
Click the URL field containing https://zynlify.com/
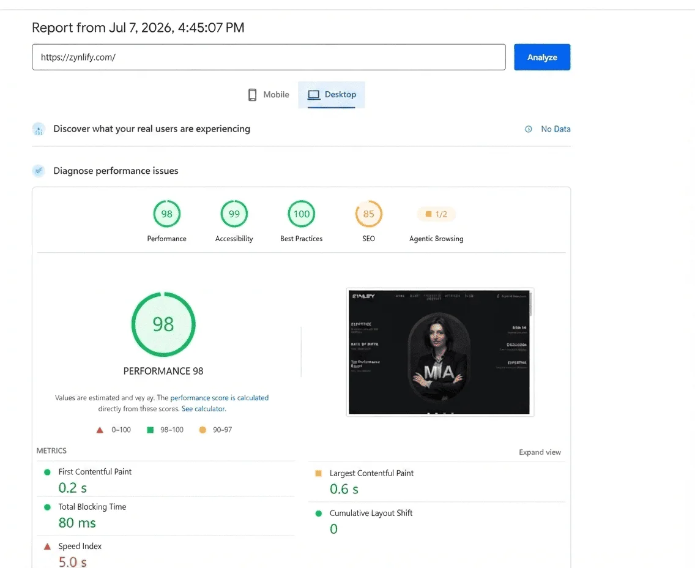click(269, 57)
